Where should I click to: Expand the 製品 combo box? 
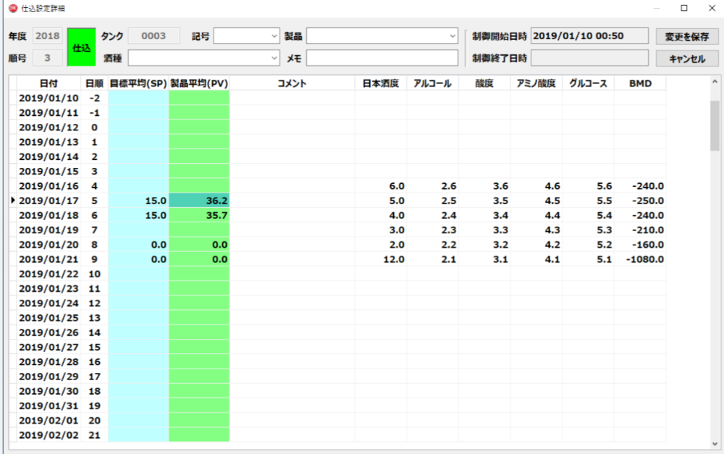[x=452, y=36]
